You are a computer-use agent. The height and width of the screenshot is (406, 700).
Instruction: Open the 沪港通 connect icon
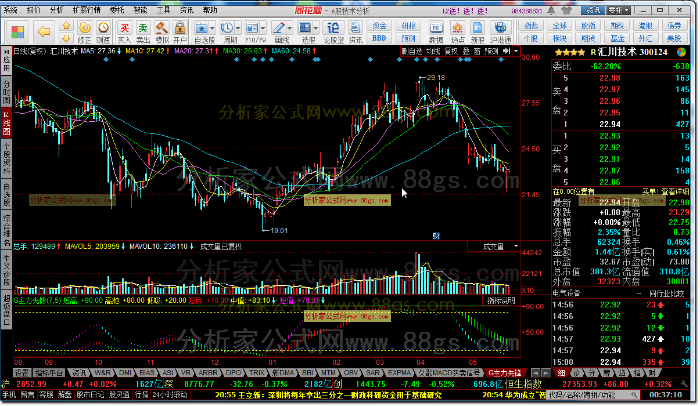[501, 32]
